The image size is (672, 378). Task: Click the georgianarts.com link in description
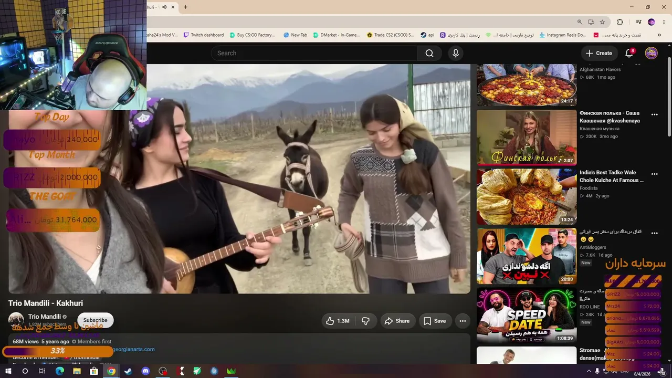[x=134, y=349]
